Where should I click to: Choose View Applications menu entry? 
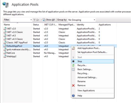point(86,91)
